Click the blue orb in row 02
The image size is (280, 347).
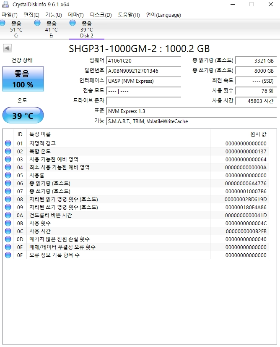click(8, 151)
